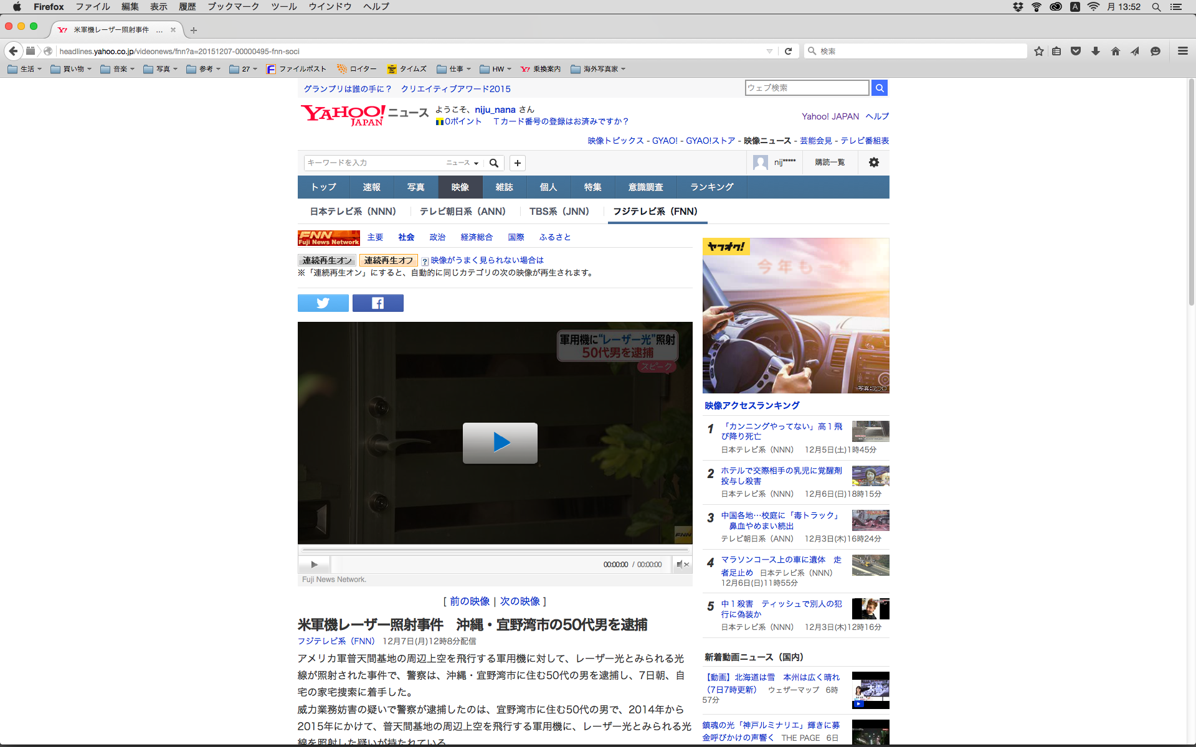Viewport: 1196px width, 747px height.
Task: Go to 次の映像 next video link
Action: click(520, 601)
